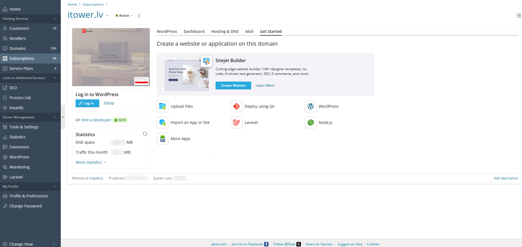This screenshot has width=522, height=247.
Task: Open Change Password
Action: click(x=30, y=206)
